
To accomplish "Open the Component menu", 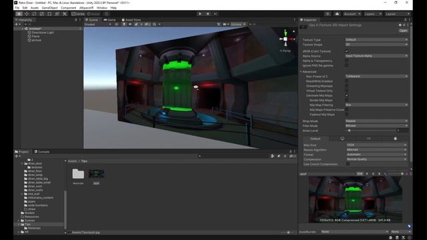I will 68,8.
